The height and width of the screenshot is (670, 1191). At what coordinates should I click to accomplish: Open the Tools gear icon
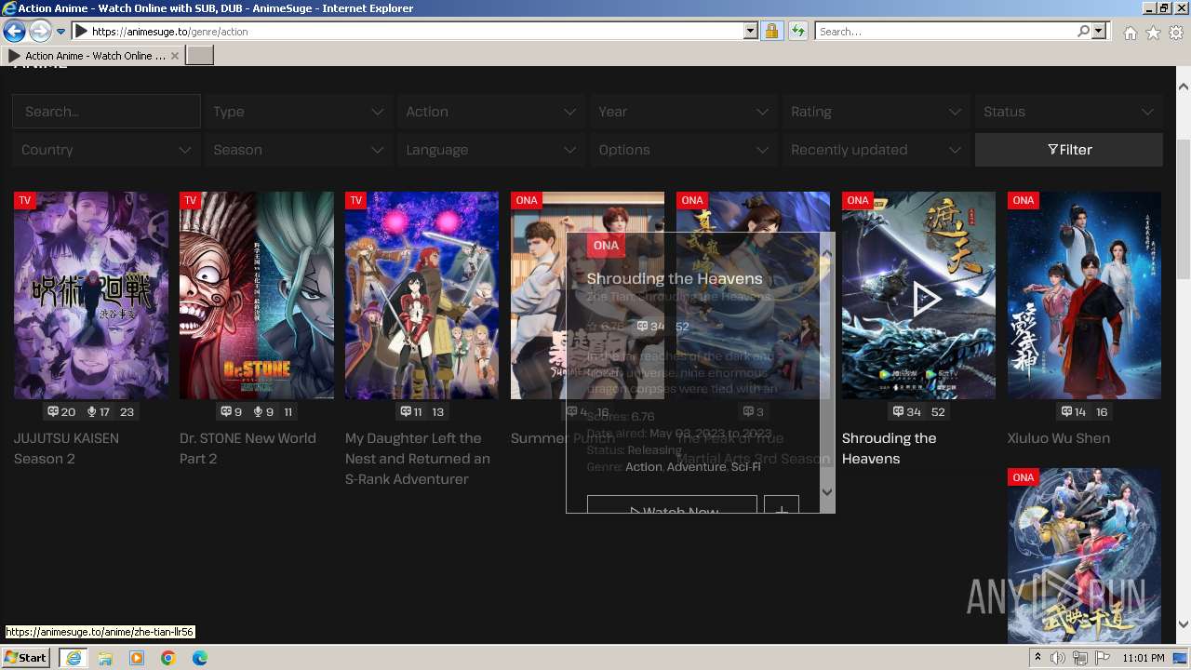pos(1176,33)
